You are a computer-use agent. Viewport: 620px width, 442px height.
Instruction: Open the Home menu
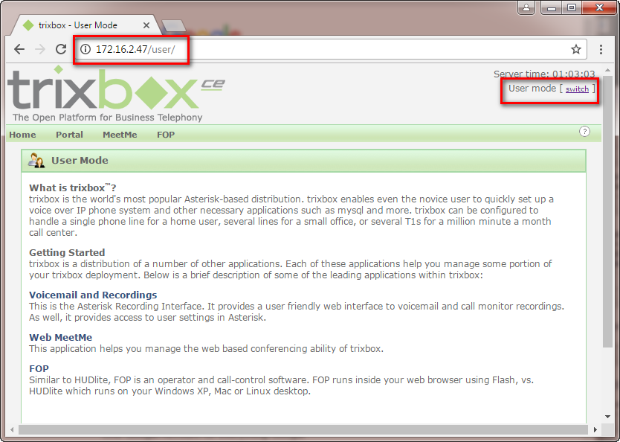22,135
